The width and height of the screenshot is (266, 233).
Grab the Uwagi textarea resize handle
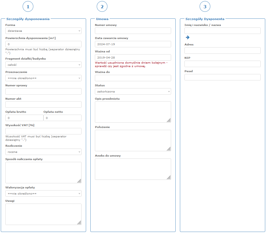coord(79,223)
